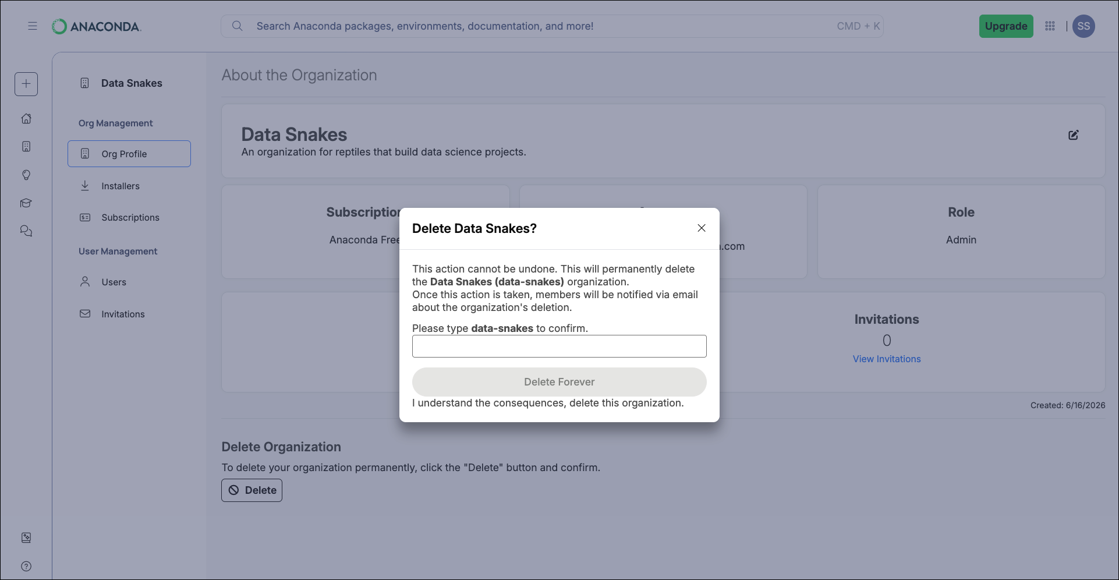This screenshot has height=580, width=1119.
Task: Go to Home via house icon
Action: pyautogui.click(x=26, y=119)
